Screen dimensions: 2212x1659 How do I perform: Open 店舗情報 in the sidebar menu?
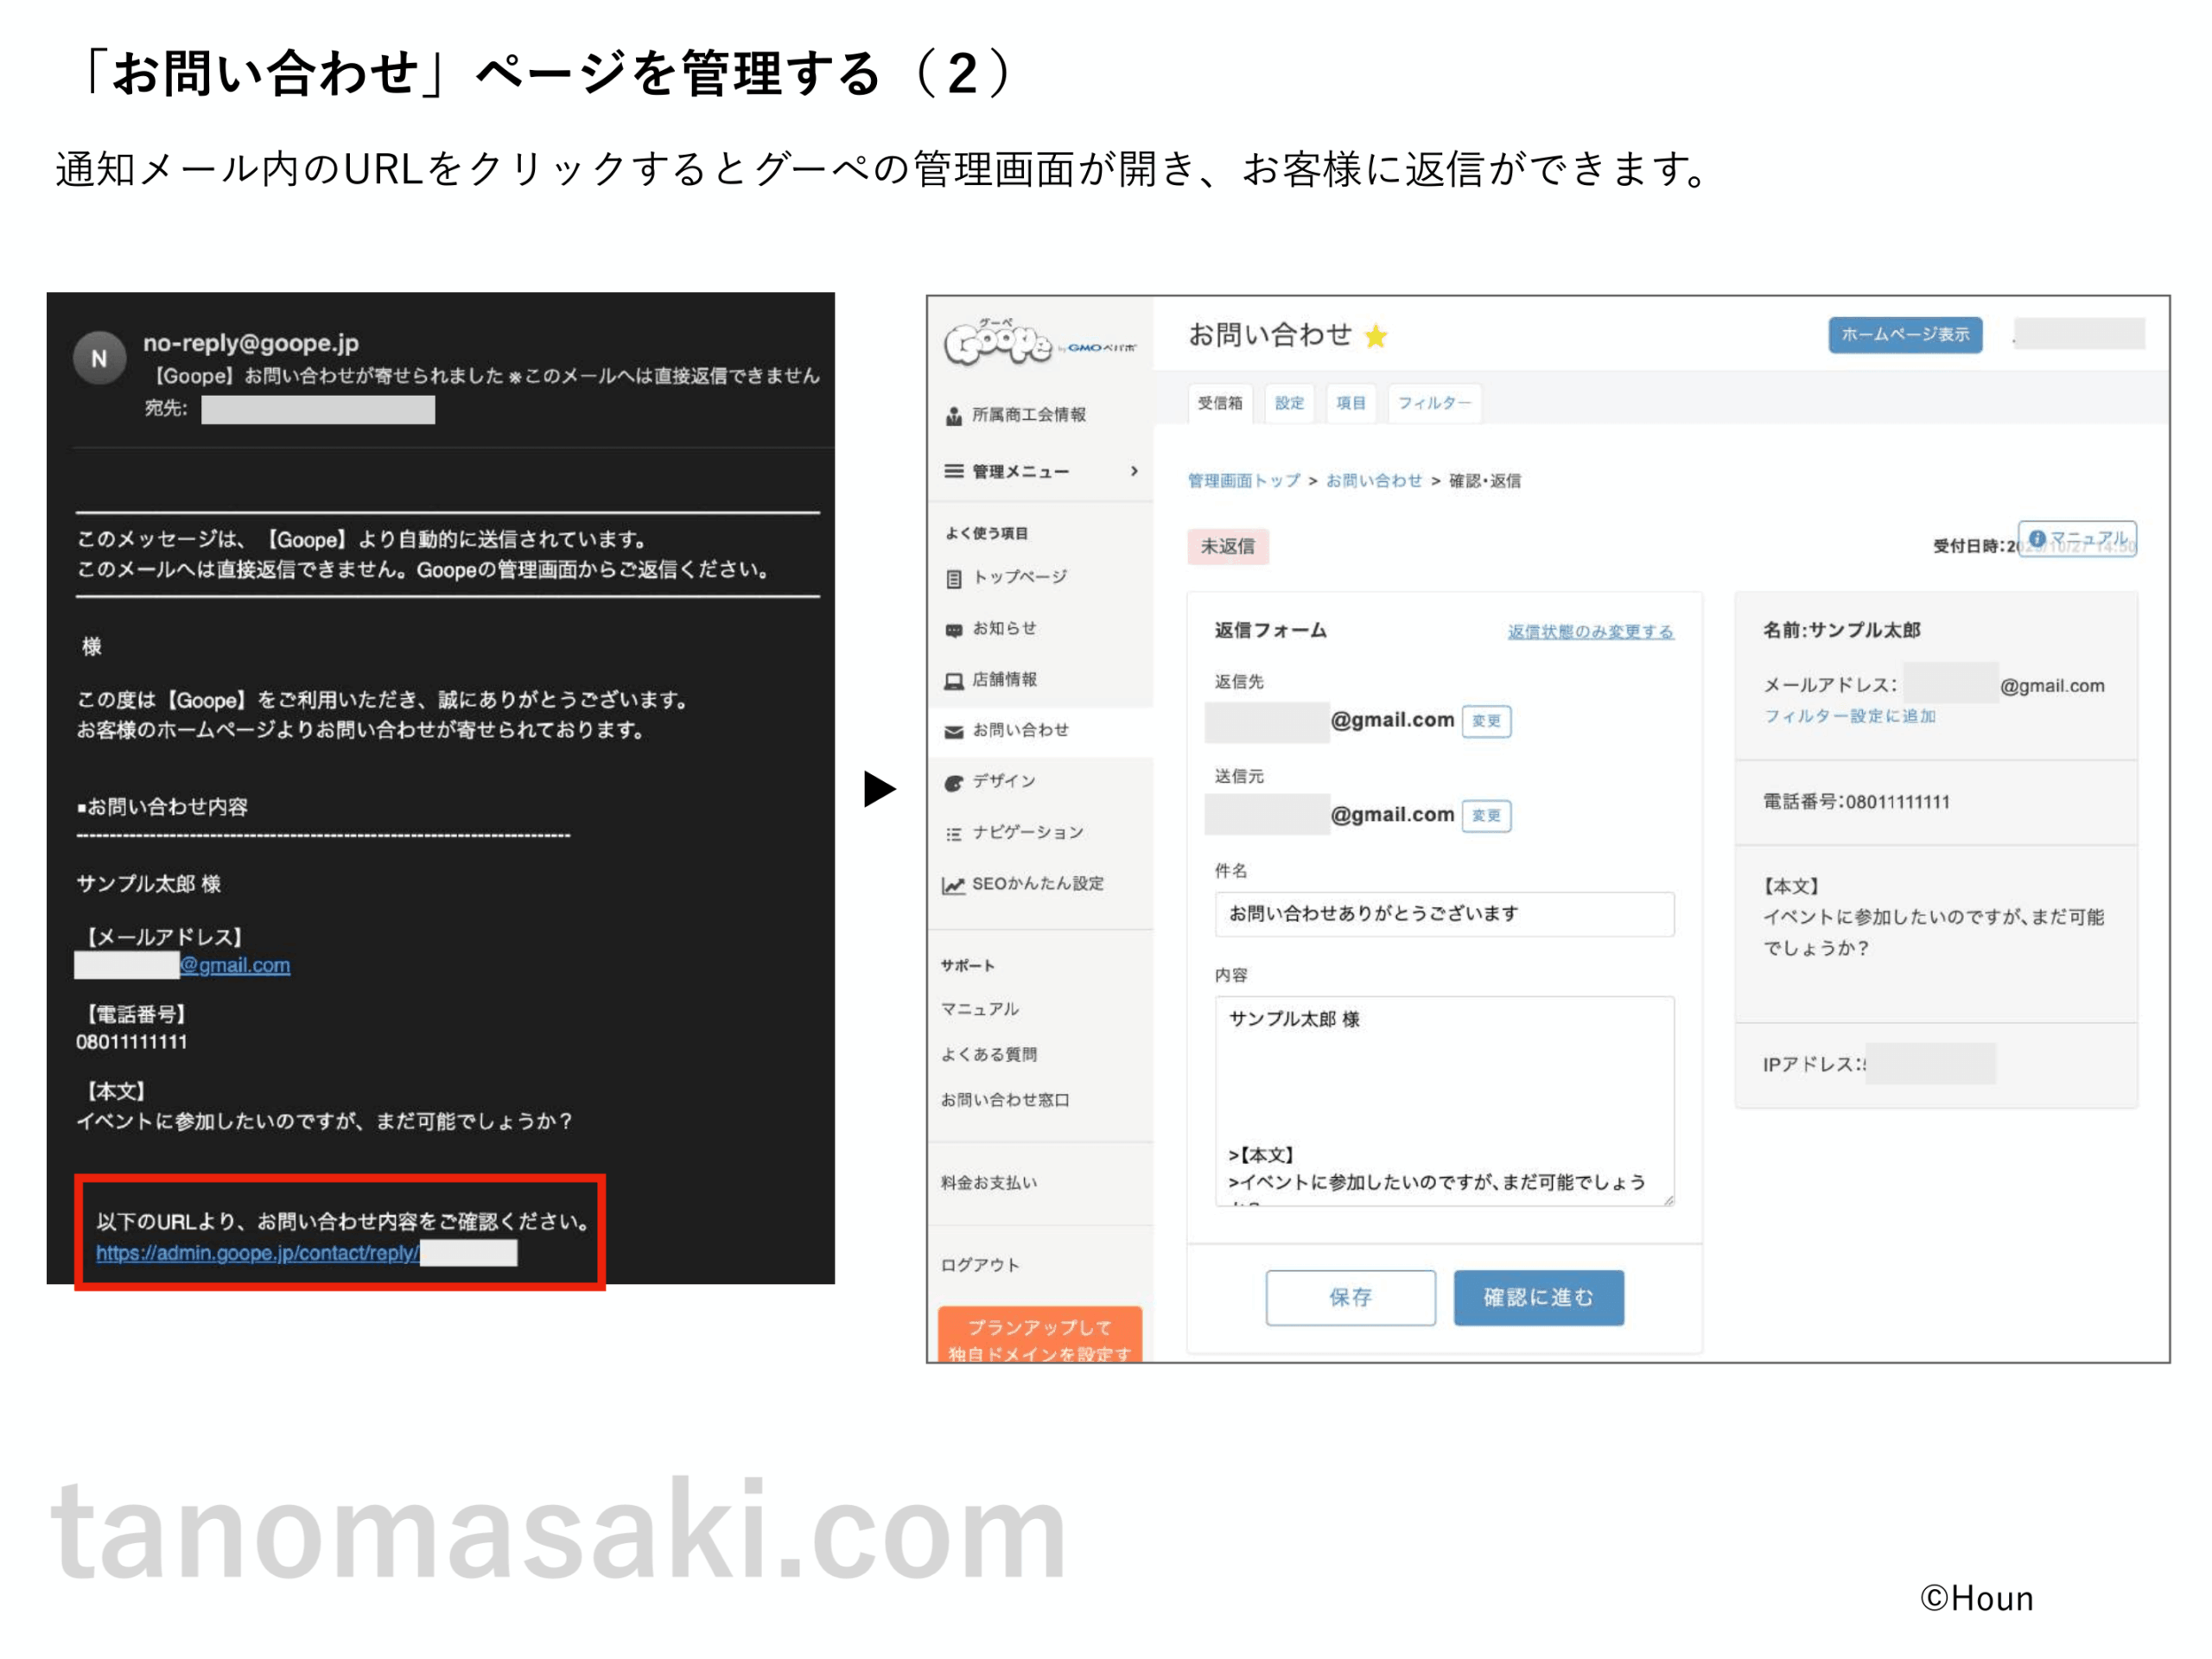pos(1004,679)
